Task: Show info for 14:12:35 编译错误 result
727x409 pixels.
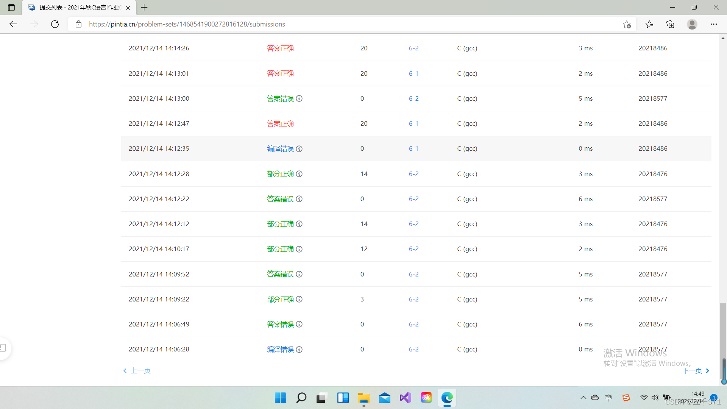Action: tap(299, 149)
